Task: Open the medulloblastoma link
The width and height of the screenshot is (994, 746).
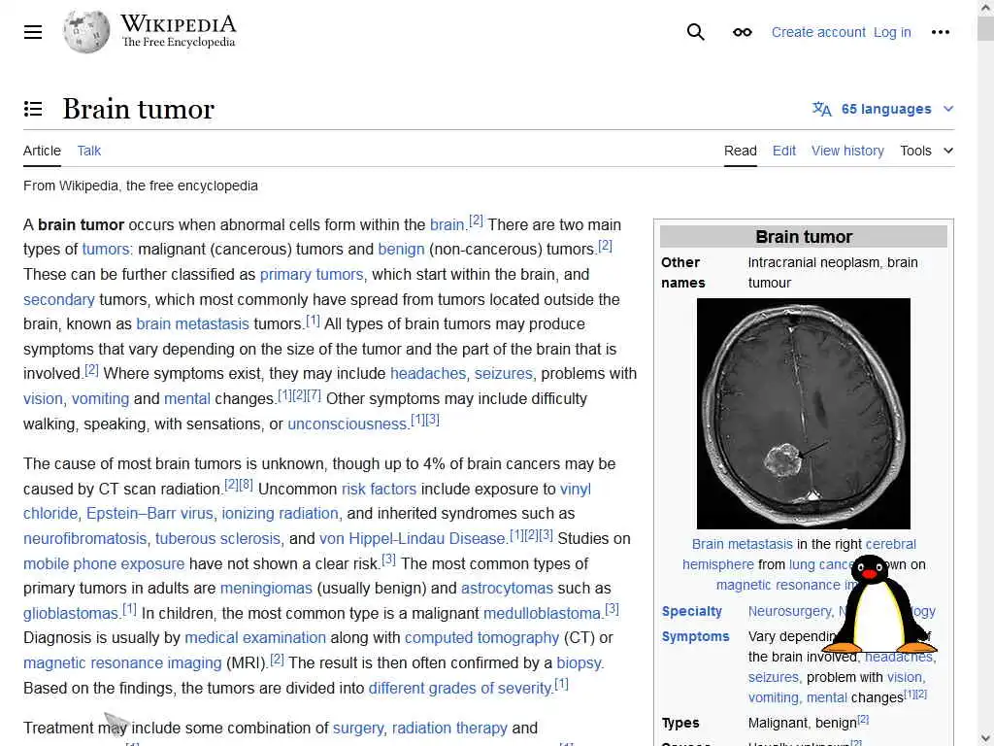Action: tap(542, 614)
